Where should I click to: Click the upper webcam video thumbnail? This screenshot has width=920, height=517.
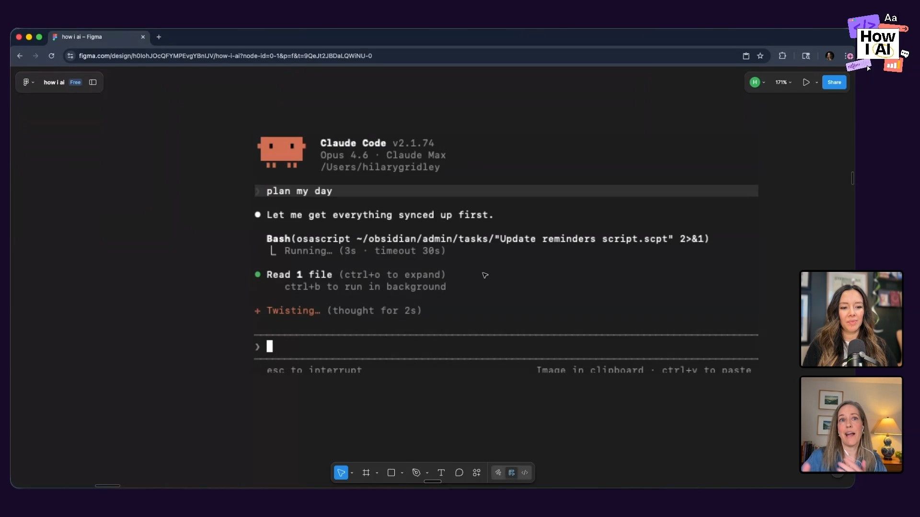click(851, 319)
